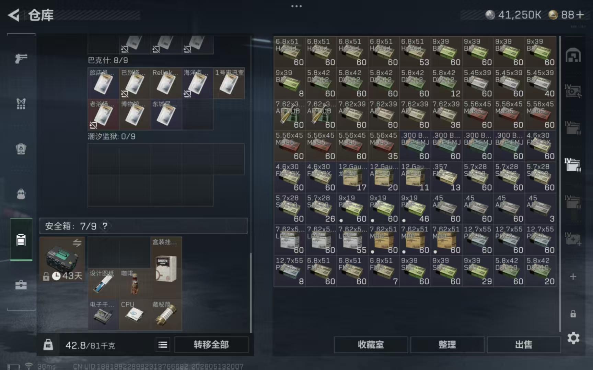593x370 pixels.
Task: Click the 转移全部 button
Action: coord(211,345)
